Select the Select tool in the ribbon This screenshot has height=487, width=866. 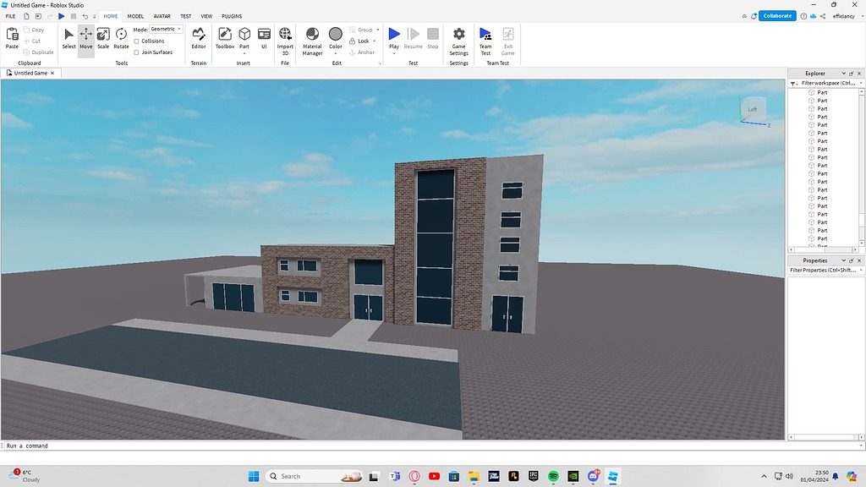point(69,39)
